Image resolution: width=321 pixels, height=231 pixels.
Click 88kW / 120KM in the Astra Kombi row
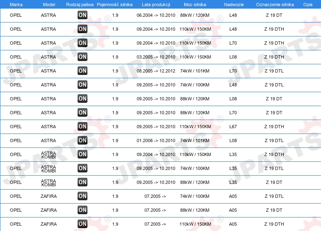point(195,182)
